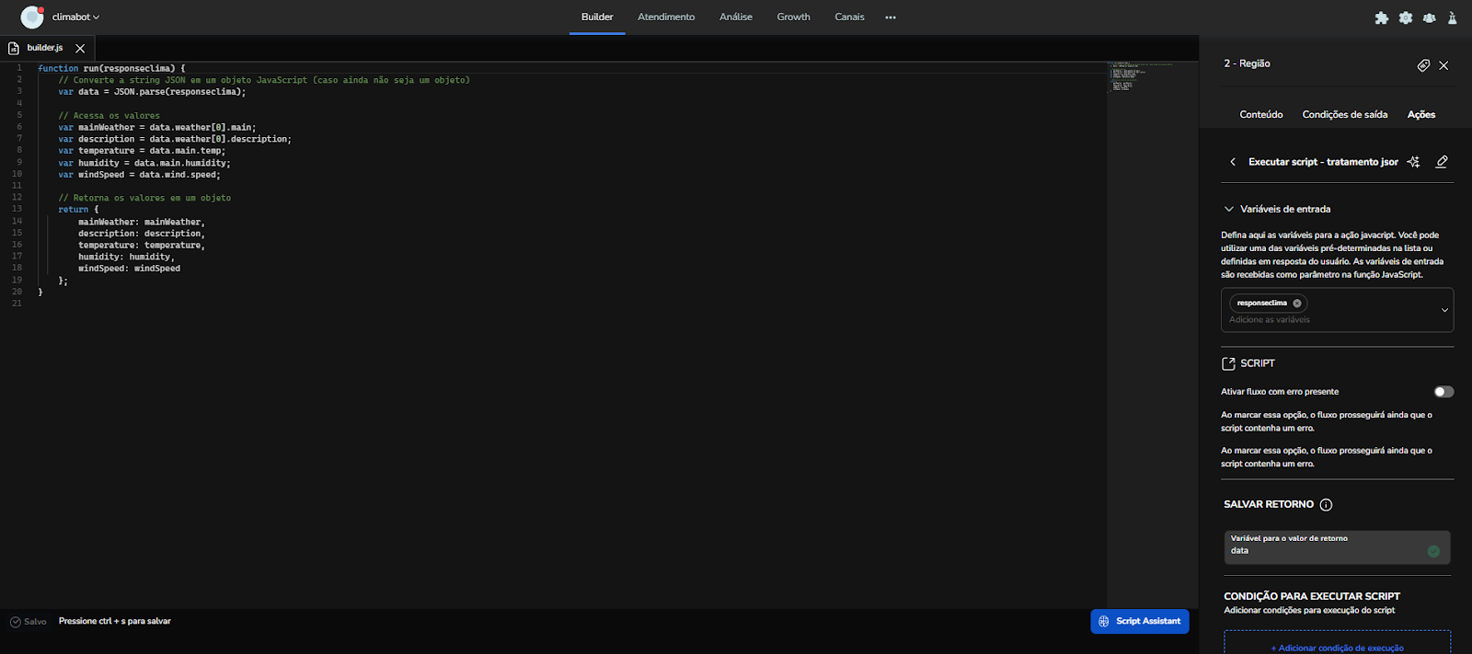Viewport: 1472px width, 654px height.
Task: Click the beta flask icon
Action: pos(1453,17)
